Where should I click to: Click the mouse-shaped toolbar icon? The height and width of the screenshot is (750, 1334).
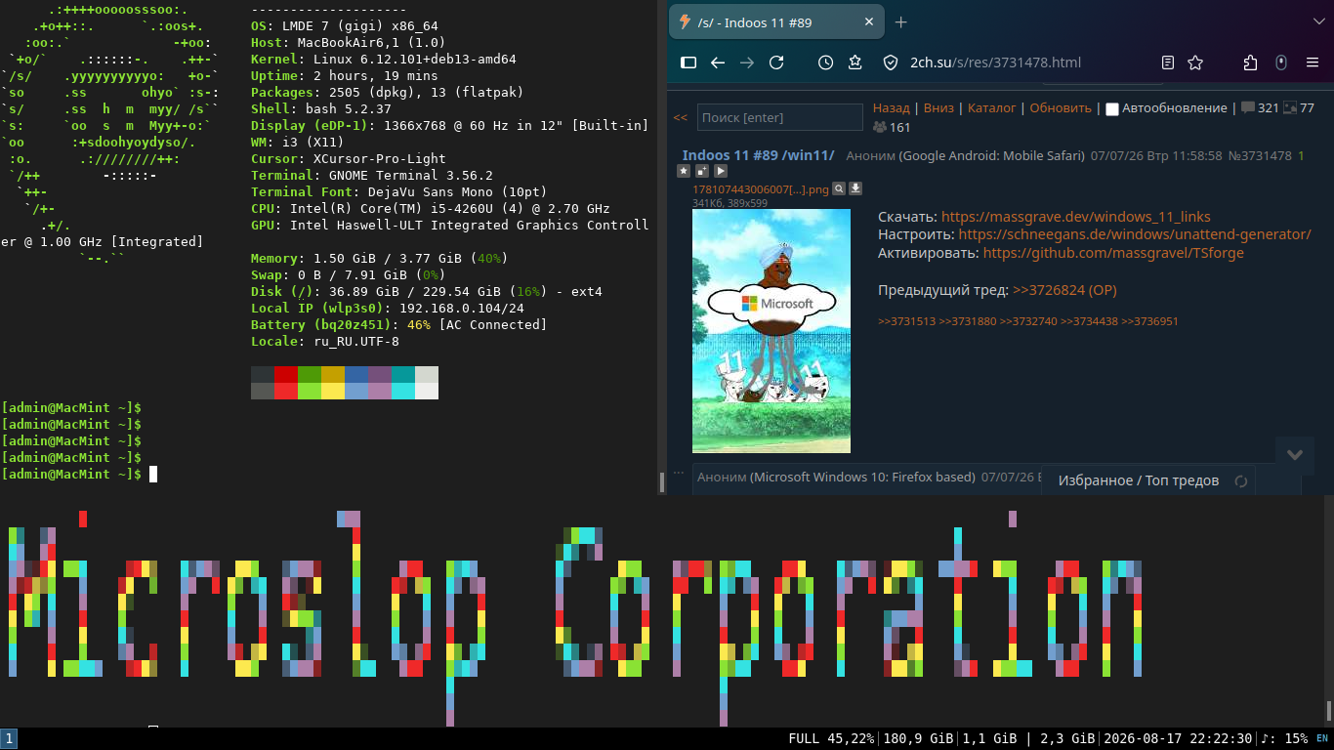click(1282, 62)
